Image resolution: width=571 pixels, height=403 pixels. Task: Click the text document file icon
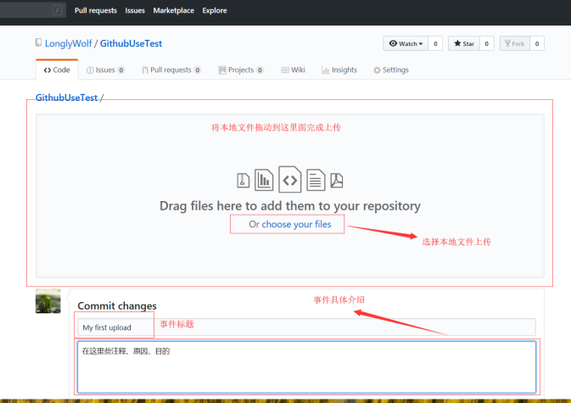[x=316, y=179]
